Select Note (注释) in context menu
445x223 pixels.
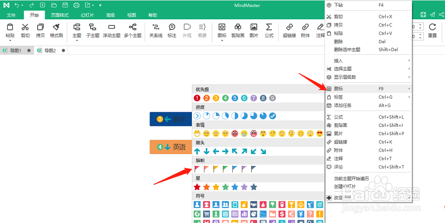pyautogui.click(x=368, y=158)
